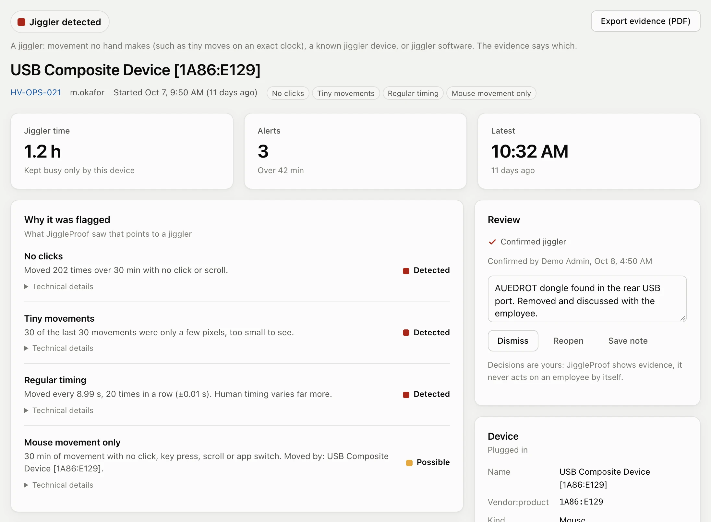The height and width of the screenshot is (522, 711).
Task: Click the Jiggler time value 1.2 h
Action: [42, 151]
